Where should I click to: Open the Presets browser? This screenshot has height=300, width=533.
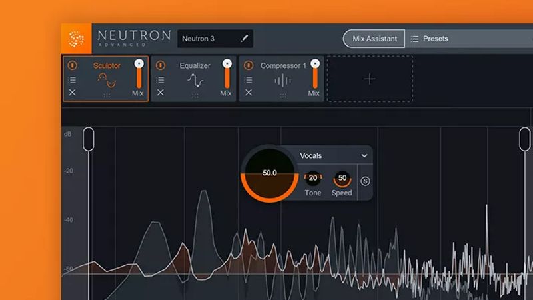click(435, 39)
